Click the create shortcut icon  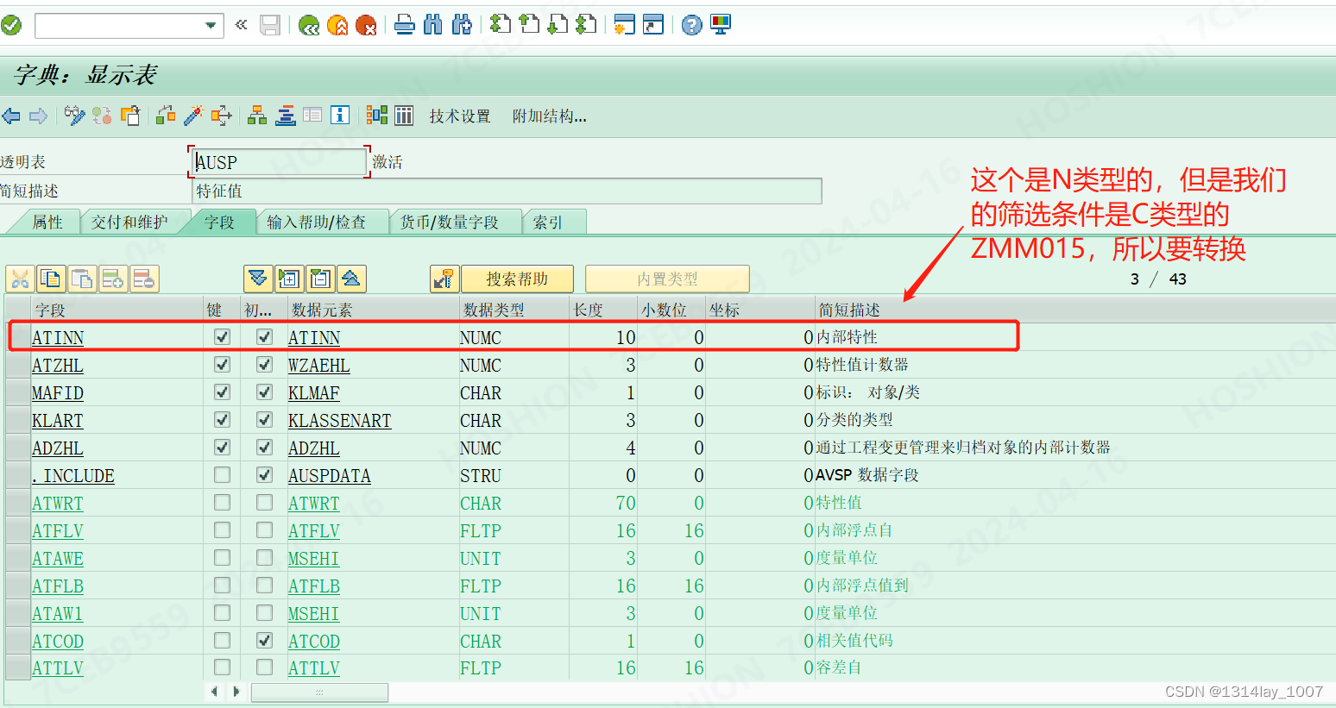click(x=653, y=25)
